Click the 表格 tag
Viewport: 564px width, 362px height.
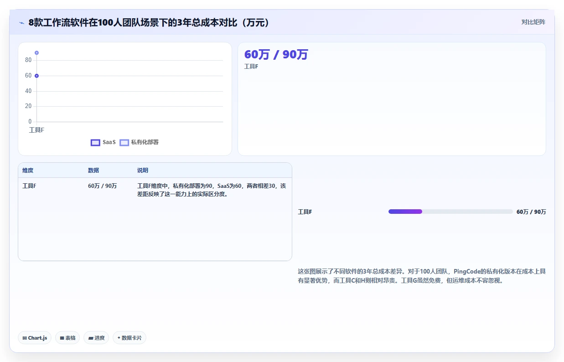(x=67, y=338)
